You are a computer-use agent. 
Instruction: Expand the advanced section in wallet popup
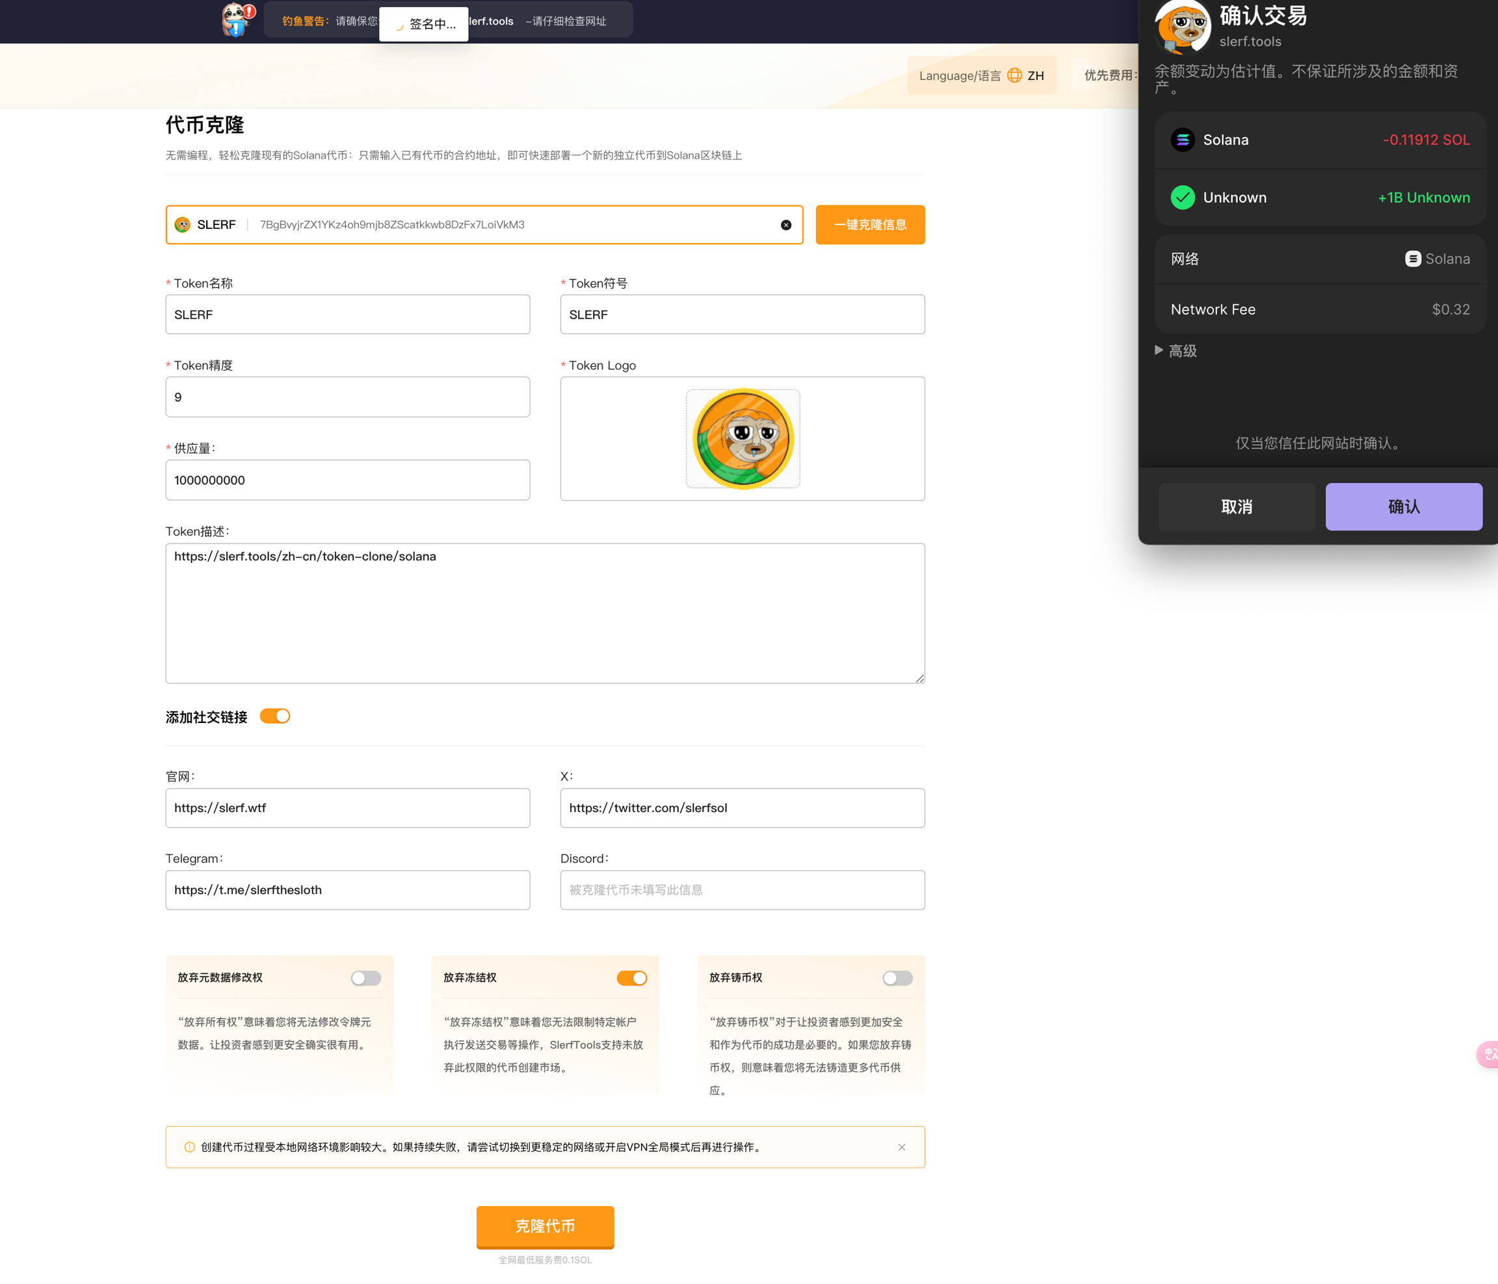click(x=1176, y=350)
